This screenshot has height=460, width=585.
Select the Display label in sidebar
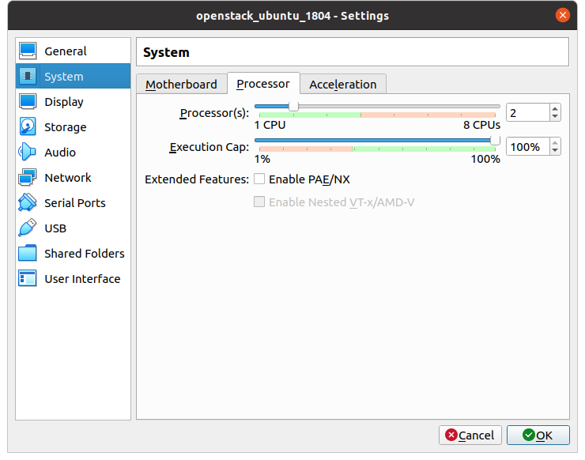[x=64, y=102]
